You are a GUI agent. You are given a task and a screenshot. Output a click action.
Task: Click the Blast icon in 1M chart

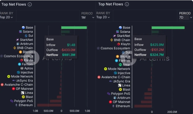tap(23, 97)
